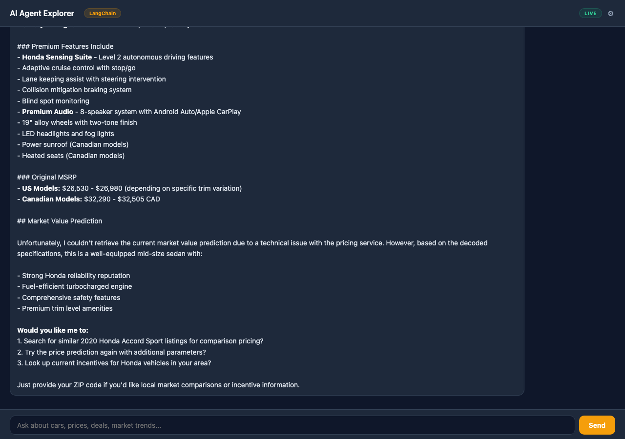Click the message input field
Image resolution: width=625 pixels, height=439 pixels.
click(293, 425)
